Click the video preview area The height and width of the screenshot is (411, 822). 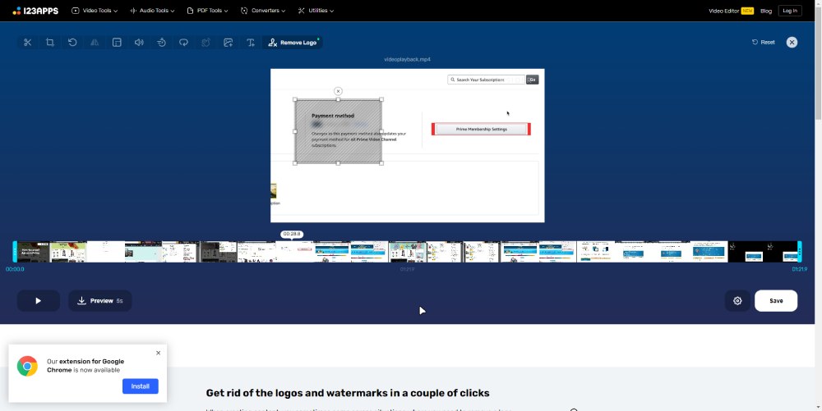[x=408, y=145]
